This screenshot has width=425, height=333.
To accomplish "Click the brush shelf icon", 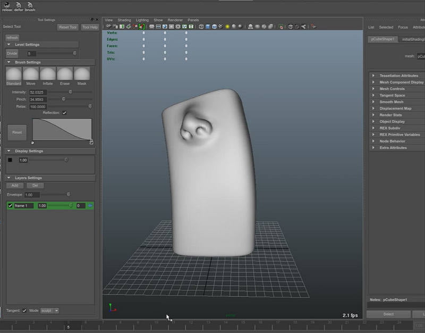I will click(30, 5).
